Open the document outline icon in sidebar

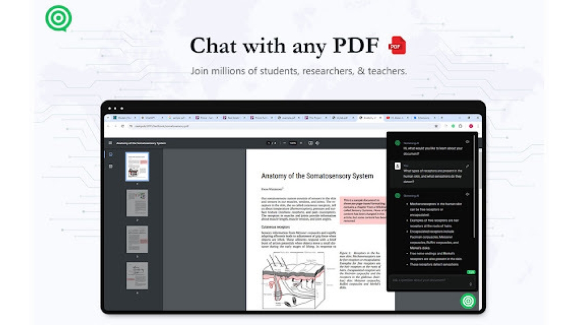[x=111, y=166]
